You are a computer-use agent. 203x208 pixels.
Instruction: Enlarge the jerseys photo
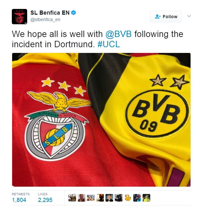[x=101, y=120]
